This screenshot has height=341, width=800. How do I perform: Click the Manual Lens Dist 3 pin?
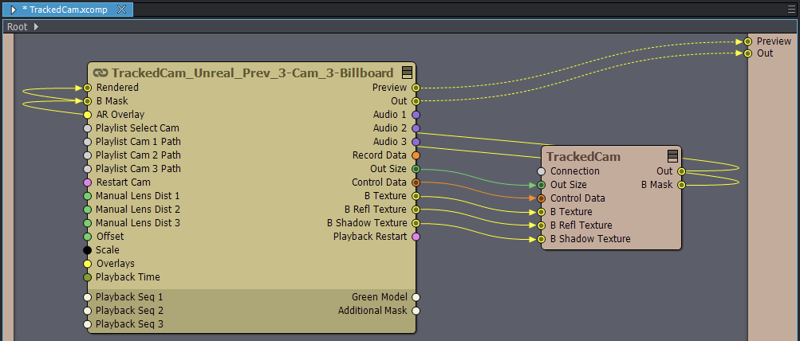tap(87, 223)
